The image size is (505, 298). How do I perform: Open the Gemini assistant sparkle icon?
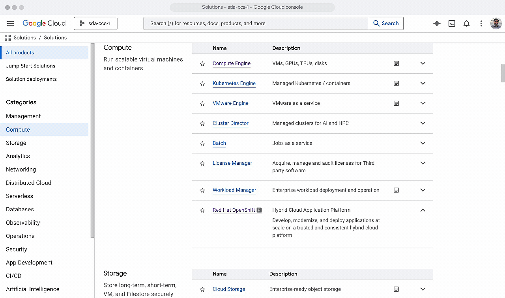click(437, 23)
